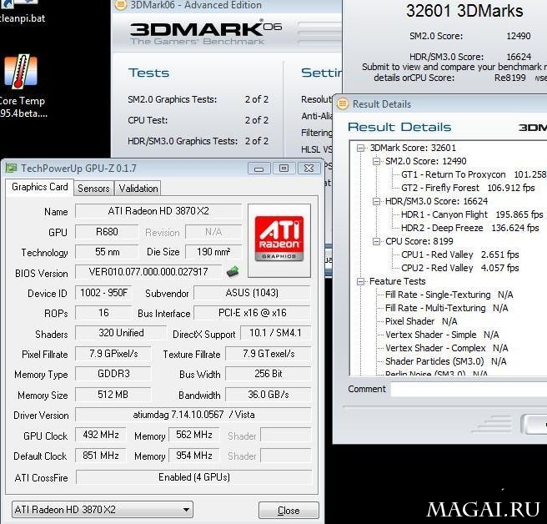The image size is (547, 524).
Task: Select the HDR1 - Canyon Flight row
Action: click(x=472, y=214)
